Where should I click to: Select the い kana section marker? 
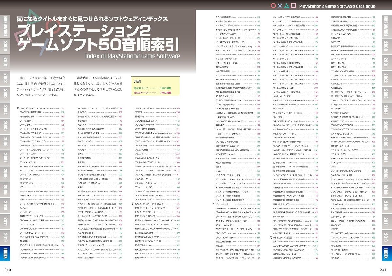click(x=133, y=203)
